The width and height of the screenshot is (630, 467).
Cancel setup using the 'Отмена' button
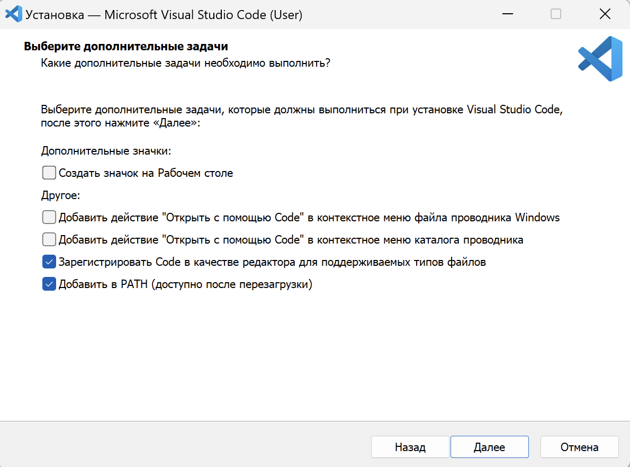pyautogui.click(x=579, y=447)
